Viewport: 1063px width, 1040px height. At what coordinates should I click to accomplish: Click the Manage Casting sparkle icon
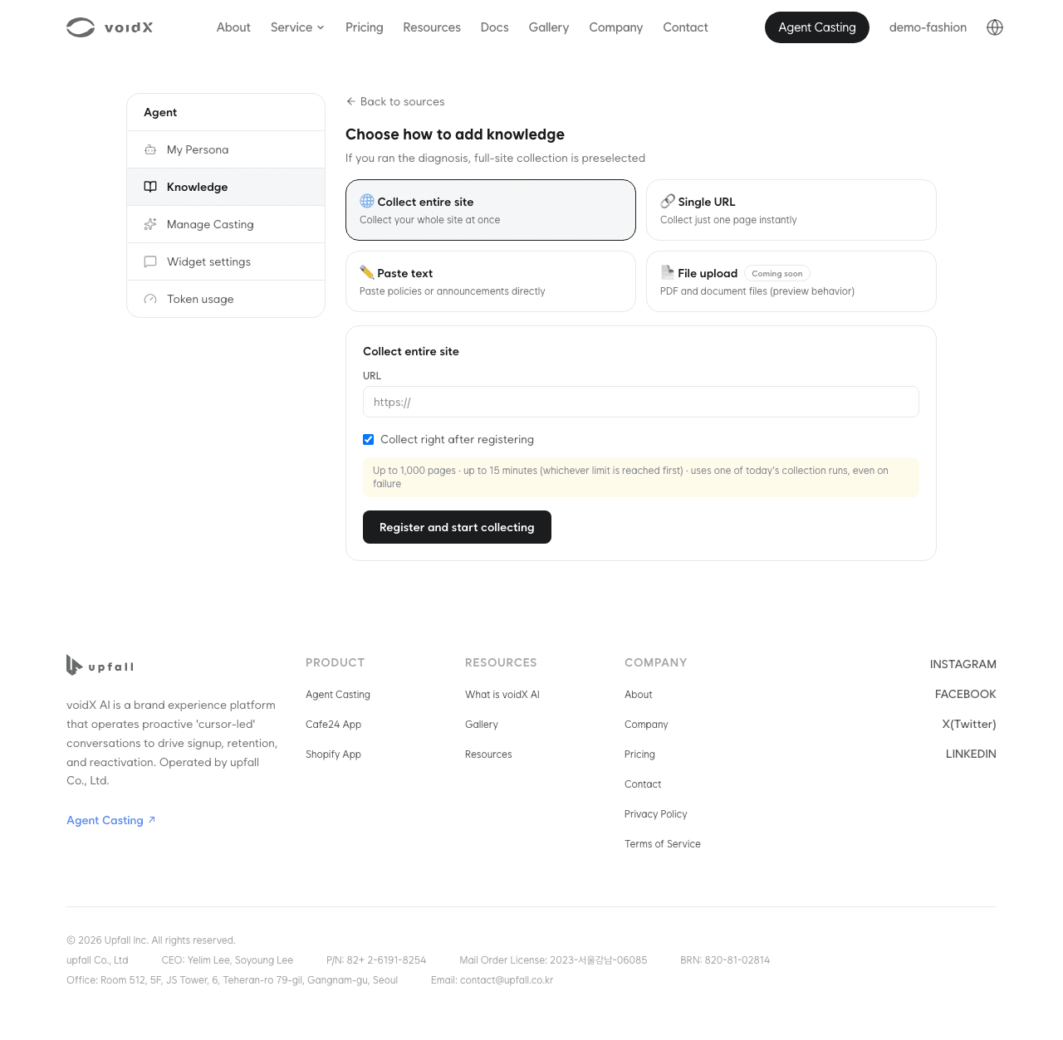pos(150,224)
